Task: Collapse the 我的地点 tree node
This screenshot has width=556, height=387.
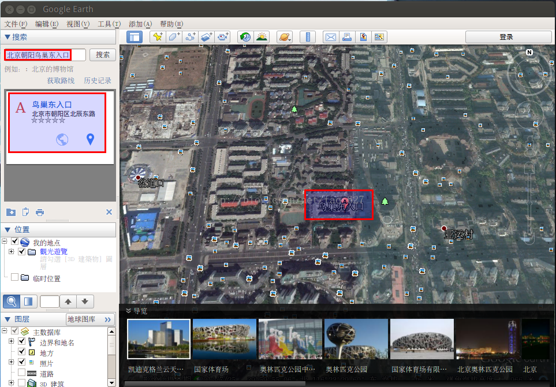Action: (4, 241)
